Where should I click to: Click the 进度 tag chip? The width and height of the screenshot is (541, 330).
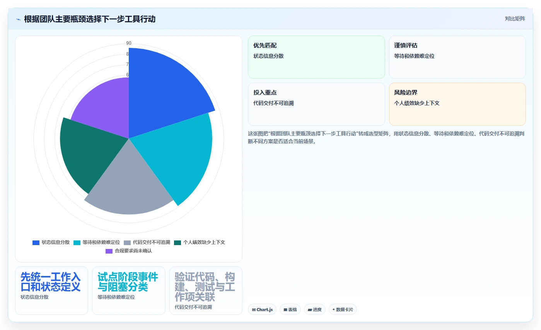(x=315, y=310)
